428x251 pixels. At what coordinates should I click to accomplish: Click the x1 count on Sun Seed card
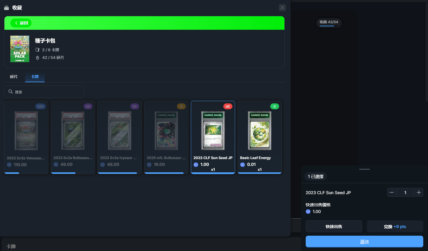tap(213, 169)
